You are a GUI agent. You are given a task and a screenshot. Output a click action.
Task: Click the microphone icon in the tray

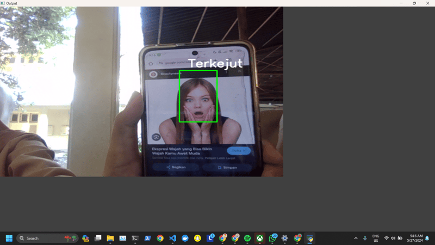(365, 238)
